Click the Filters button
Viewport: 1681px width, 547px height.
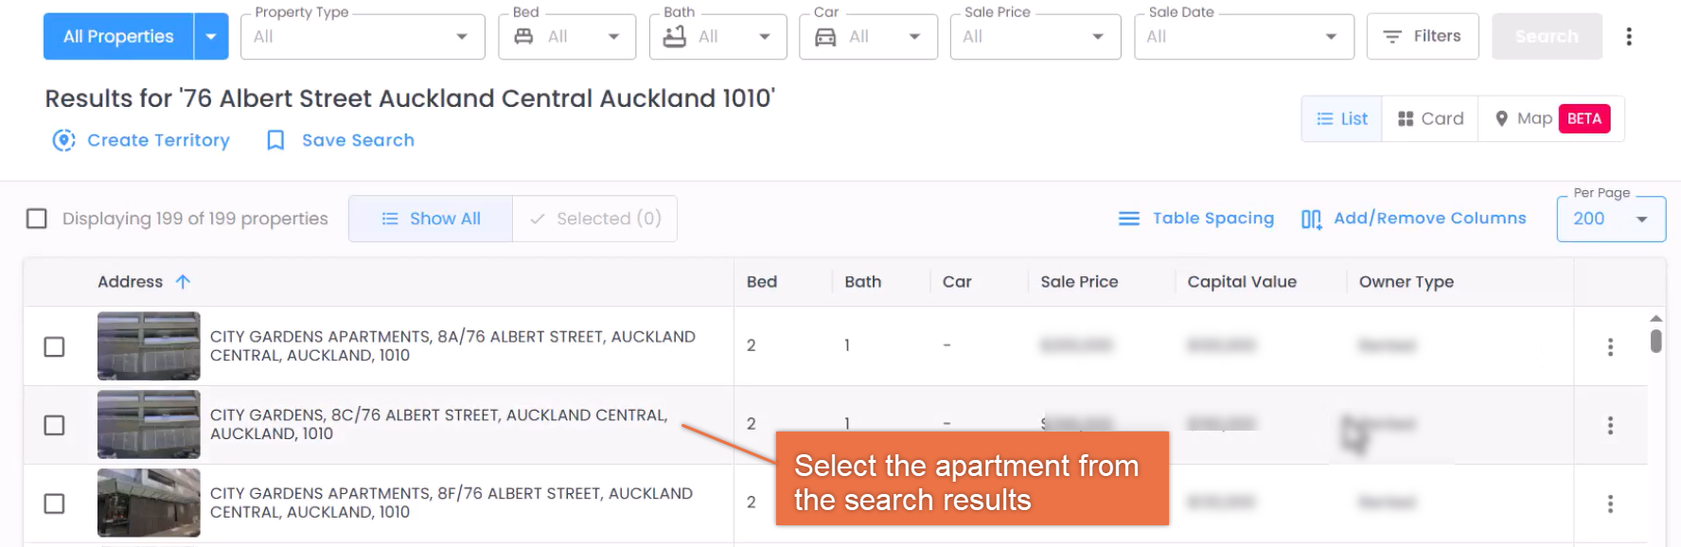(x=1423, y=36)
